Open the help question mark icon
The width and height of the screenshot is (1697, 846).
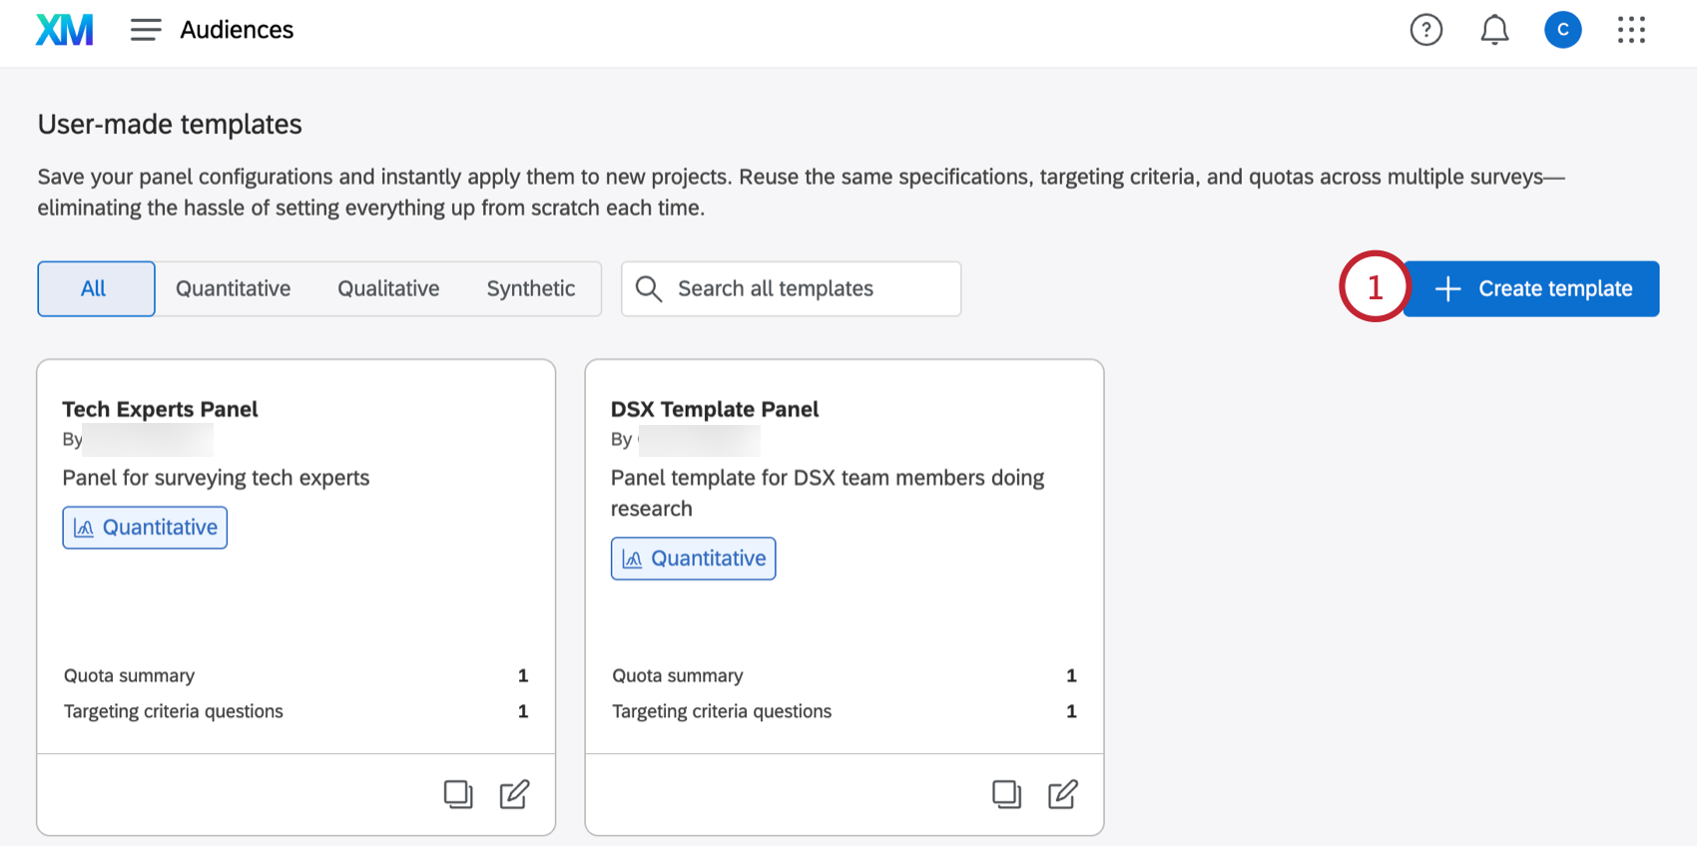coord(1425,30)
